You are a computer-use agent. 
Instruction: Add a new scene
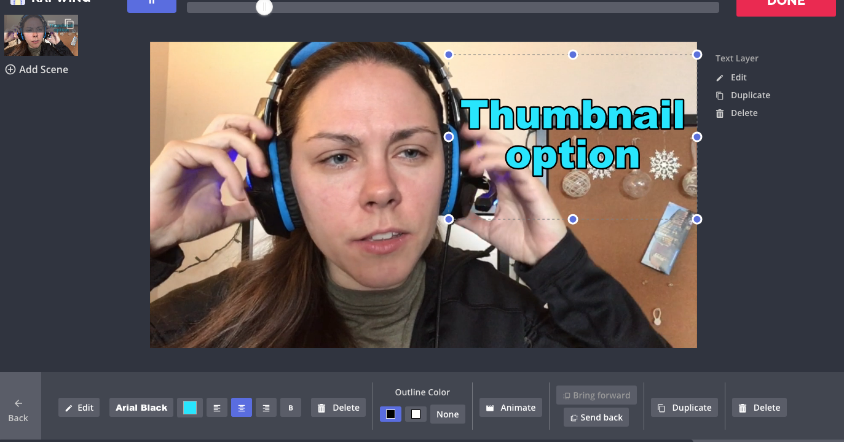click(x=37, y=69)
